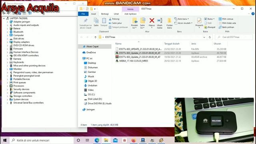The width and height of the screenshot is (256, 144).
Task: Sort by the Tanggal diubah column header
Action: tap(172, 44)
